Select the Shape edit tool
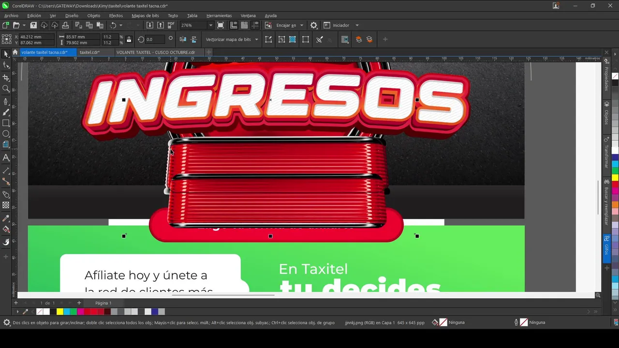The width and height of the screenshot is (619, 348). point(6,65)
